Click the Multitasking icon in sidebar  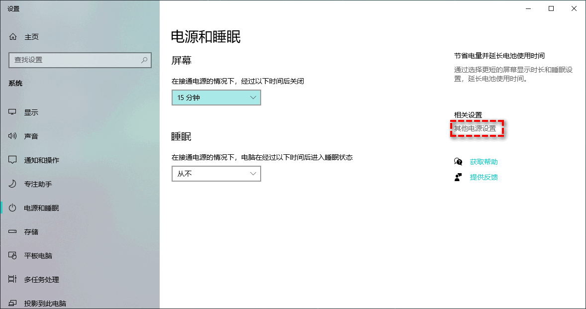point(13,280)
